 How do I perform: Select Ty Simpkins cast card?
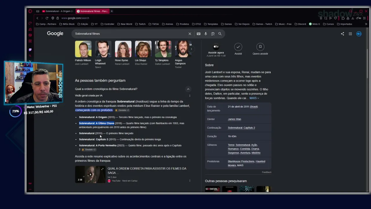[x=163, y=53]
